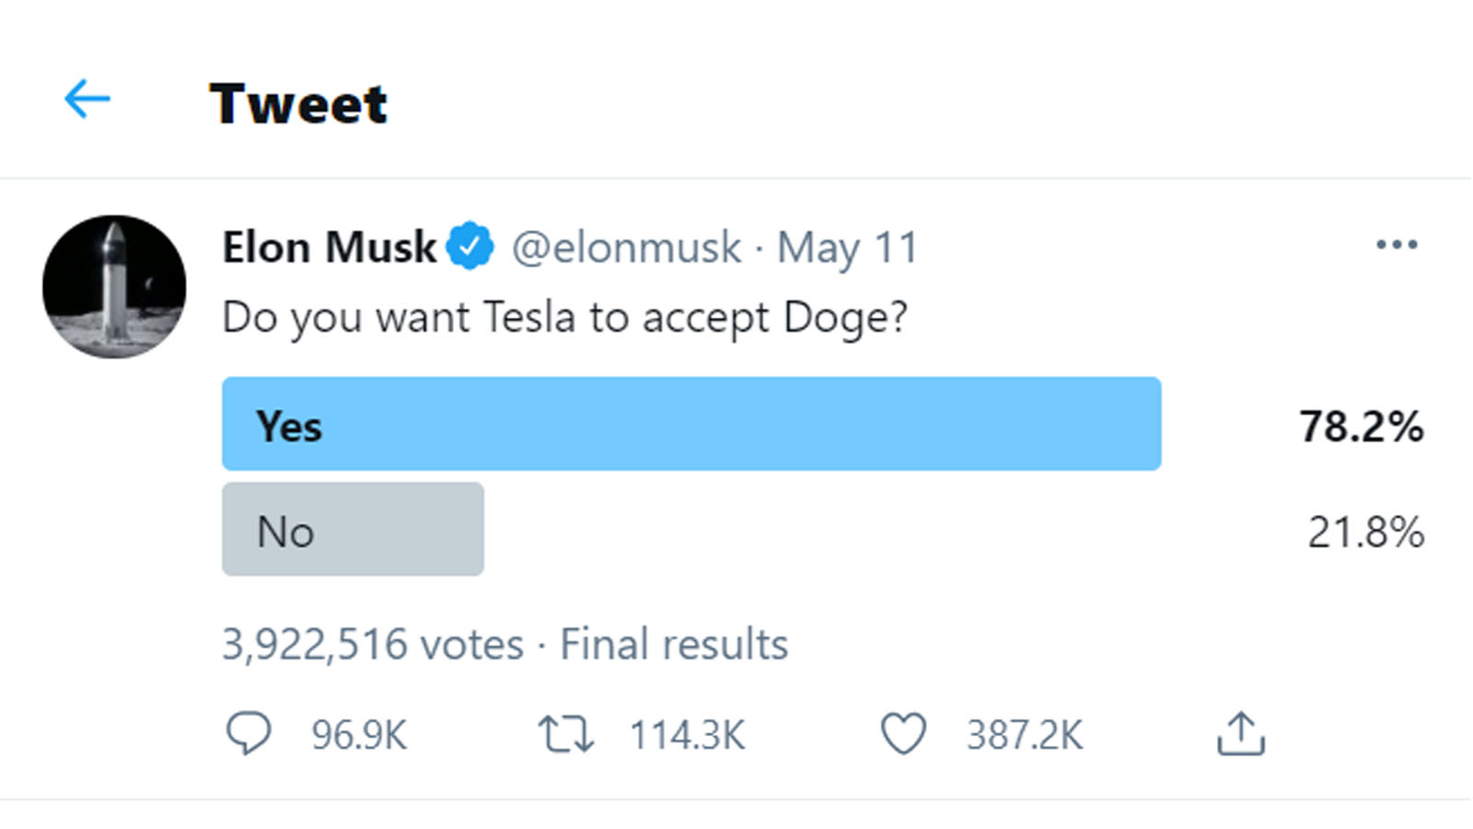
Task: Click the 96.9K reply count
Action: pyautogui.click(x=359, y=735)
